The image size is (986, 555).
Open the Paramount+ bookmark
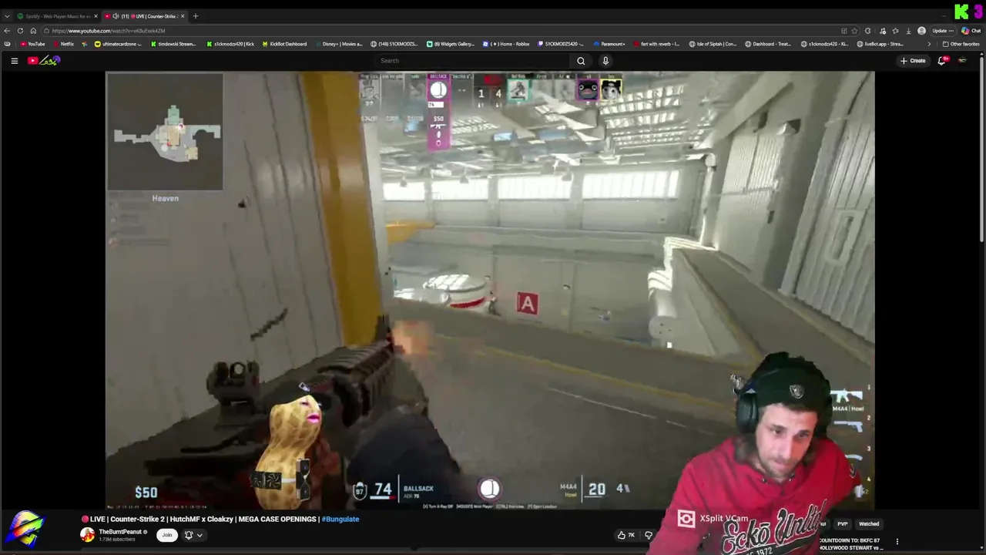coord(609,44)
